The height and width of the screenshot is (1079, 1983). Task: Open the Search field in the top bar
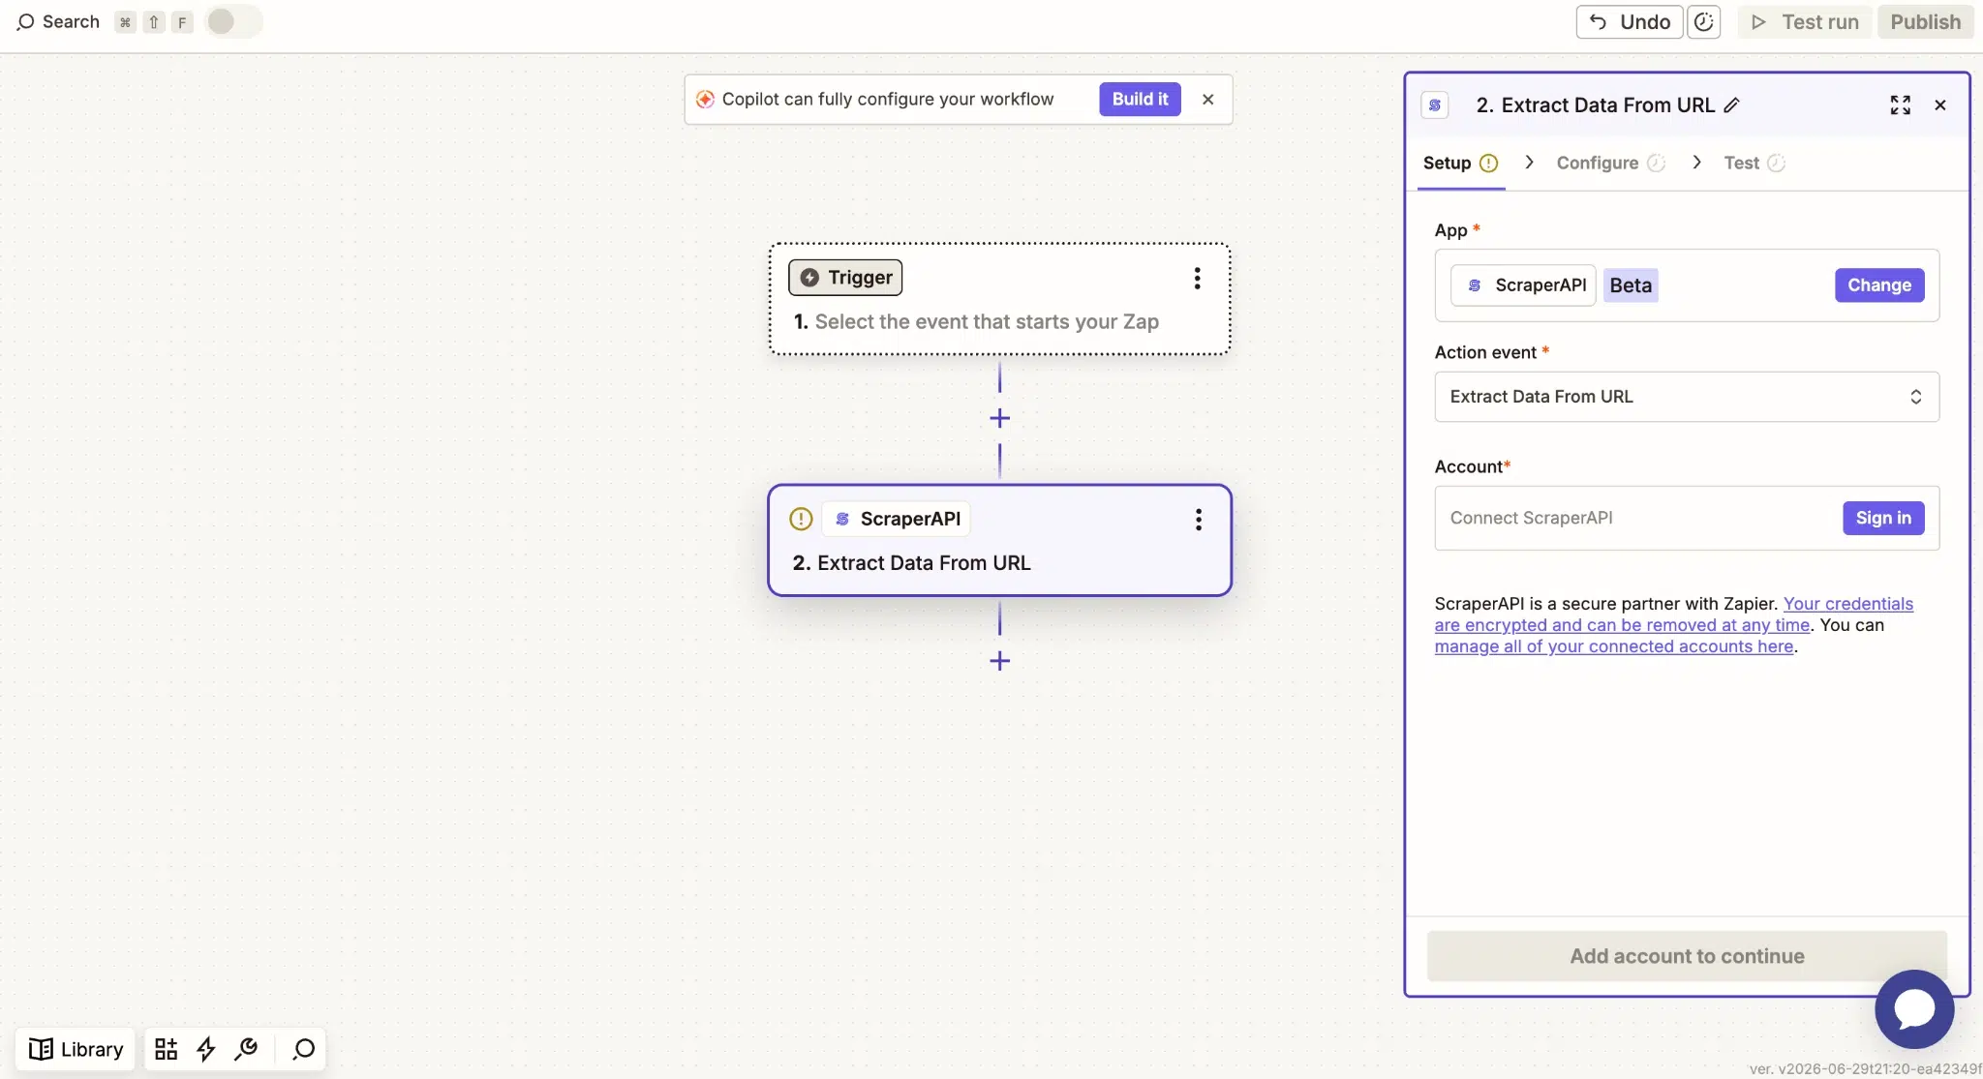point(58,21)
